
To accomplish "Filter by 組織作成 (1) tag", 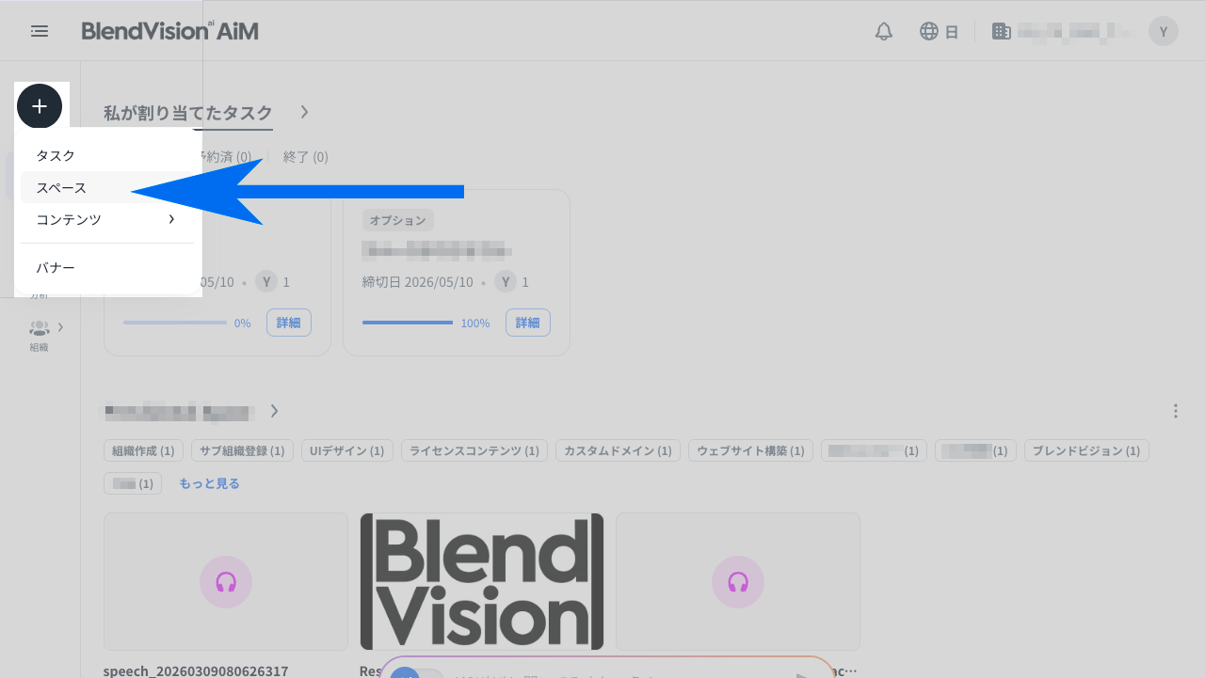I will (x=143, y=450).
